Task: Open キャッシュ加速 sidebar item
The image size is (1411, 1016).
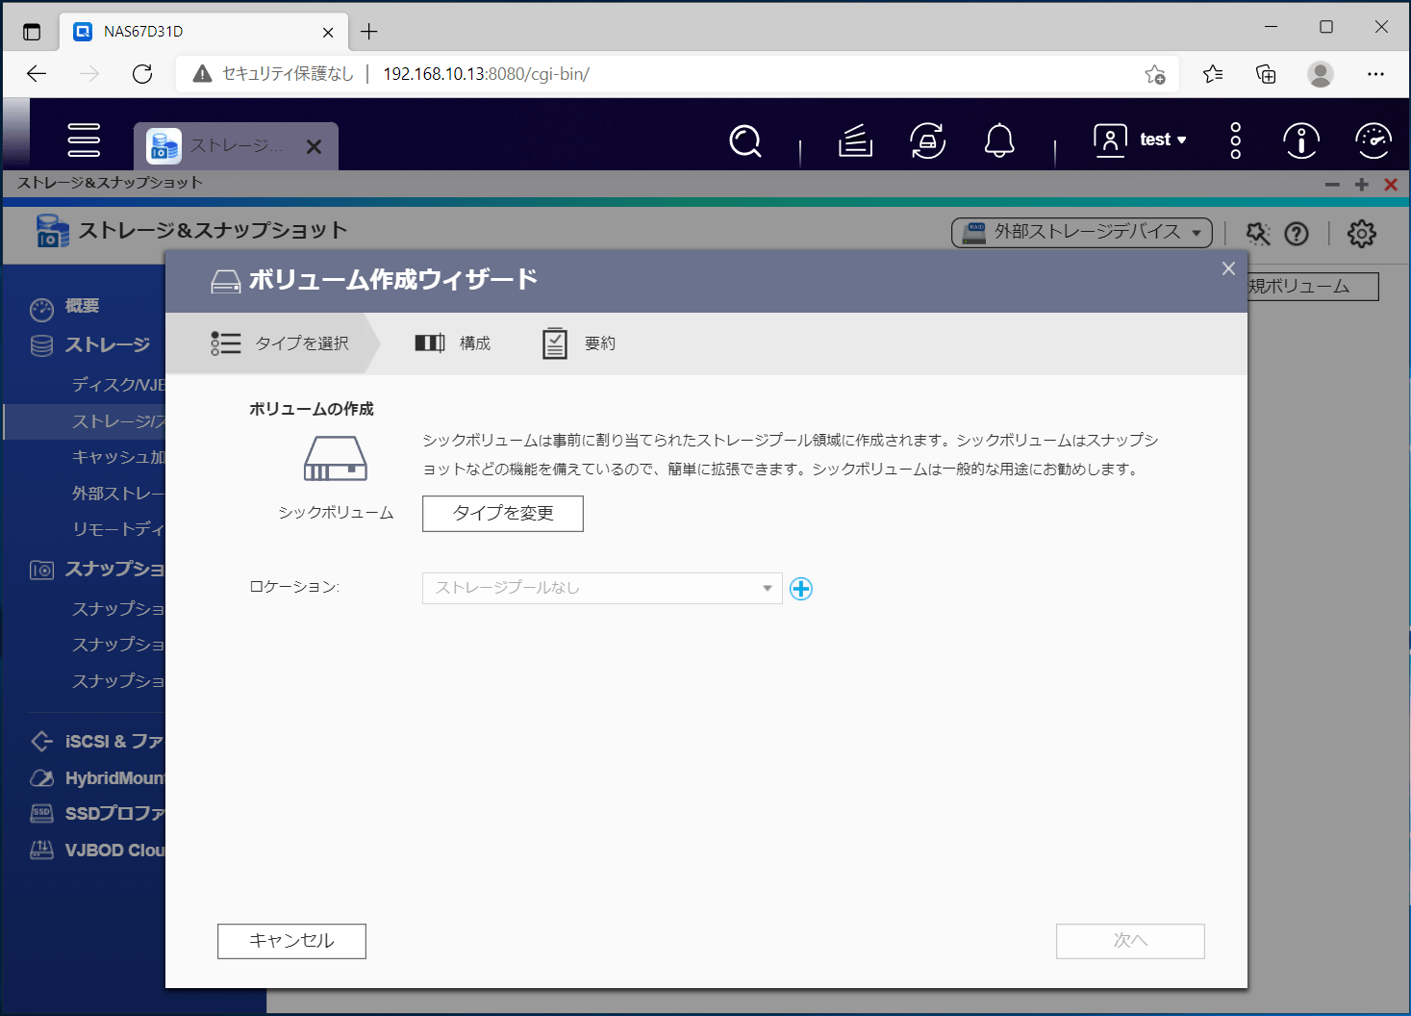Action: [x=118, y=457]
